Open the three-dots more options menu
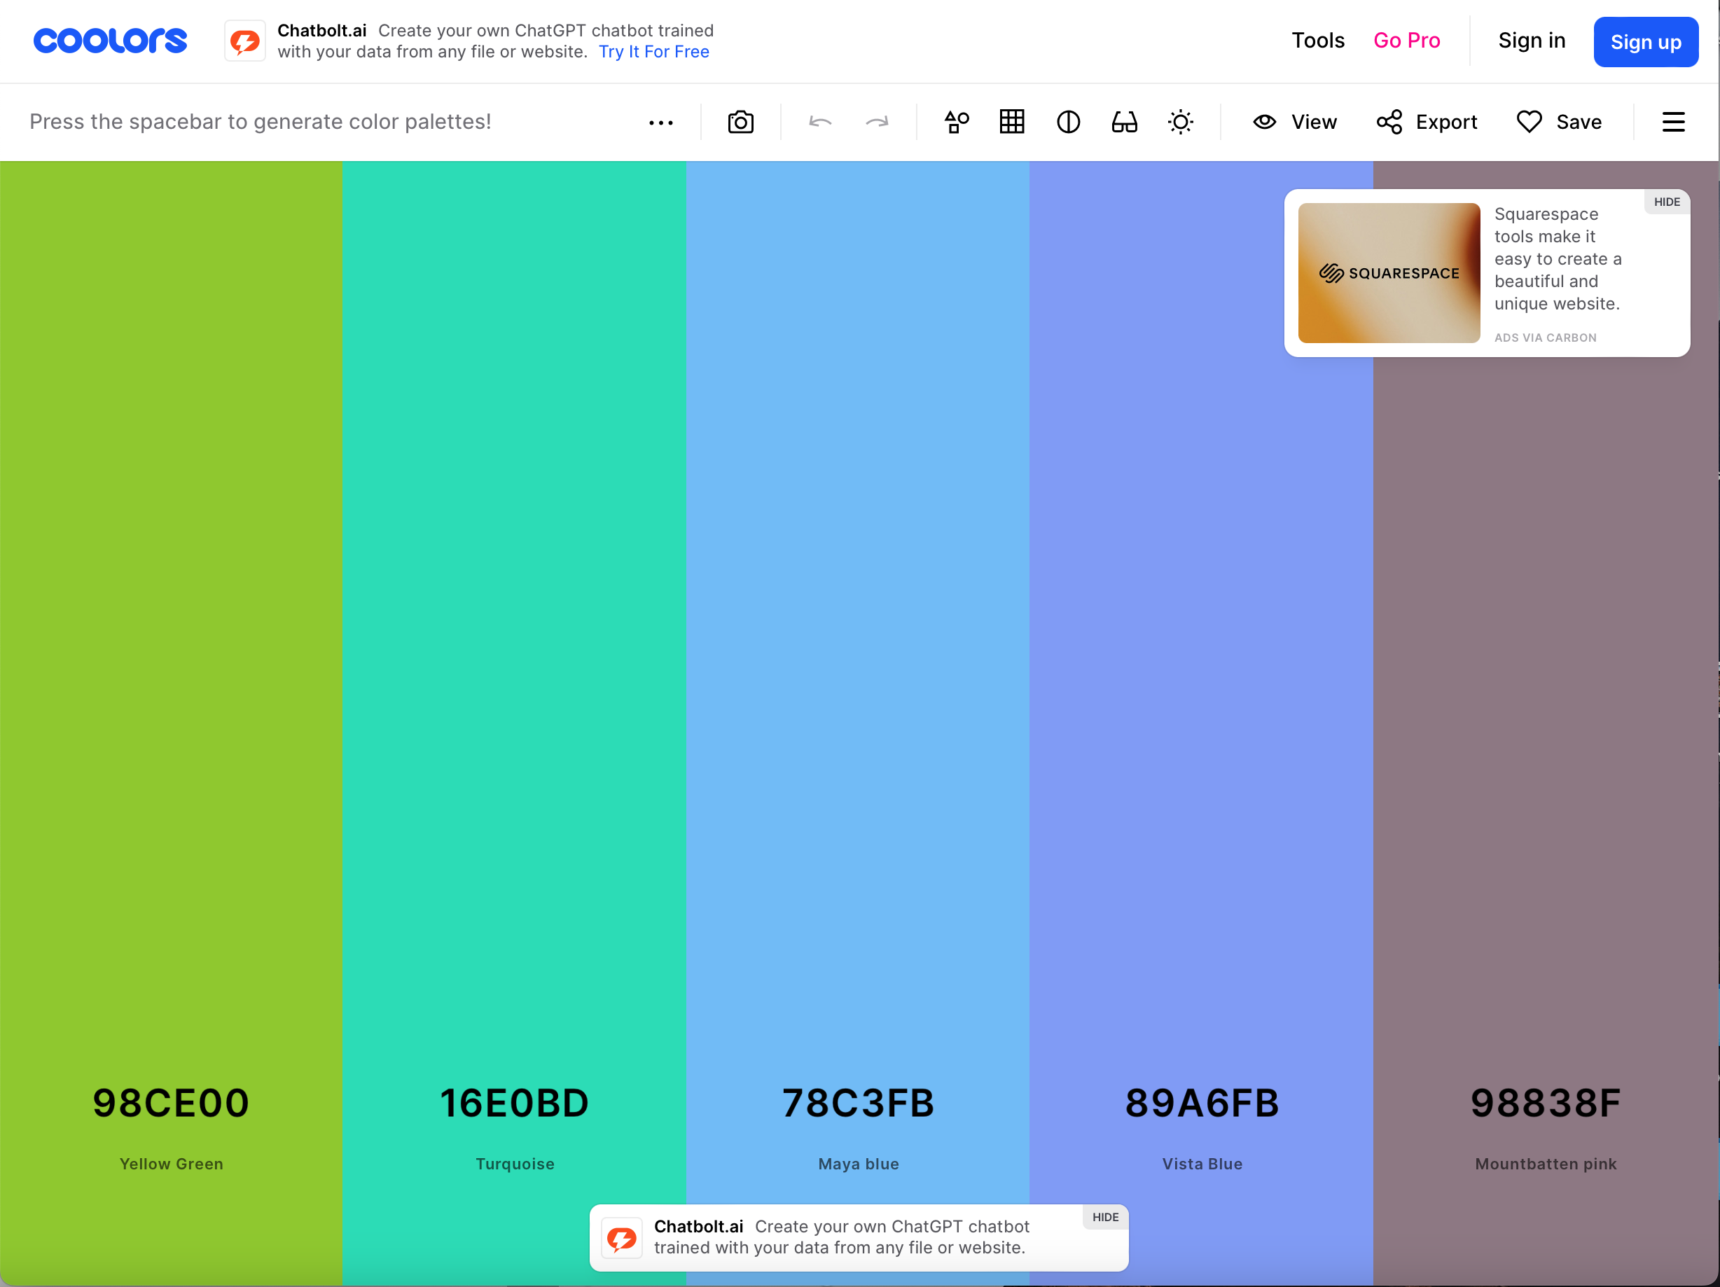 click(661, 122)
